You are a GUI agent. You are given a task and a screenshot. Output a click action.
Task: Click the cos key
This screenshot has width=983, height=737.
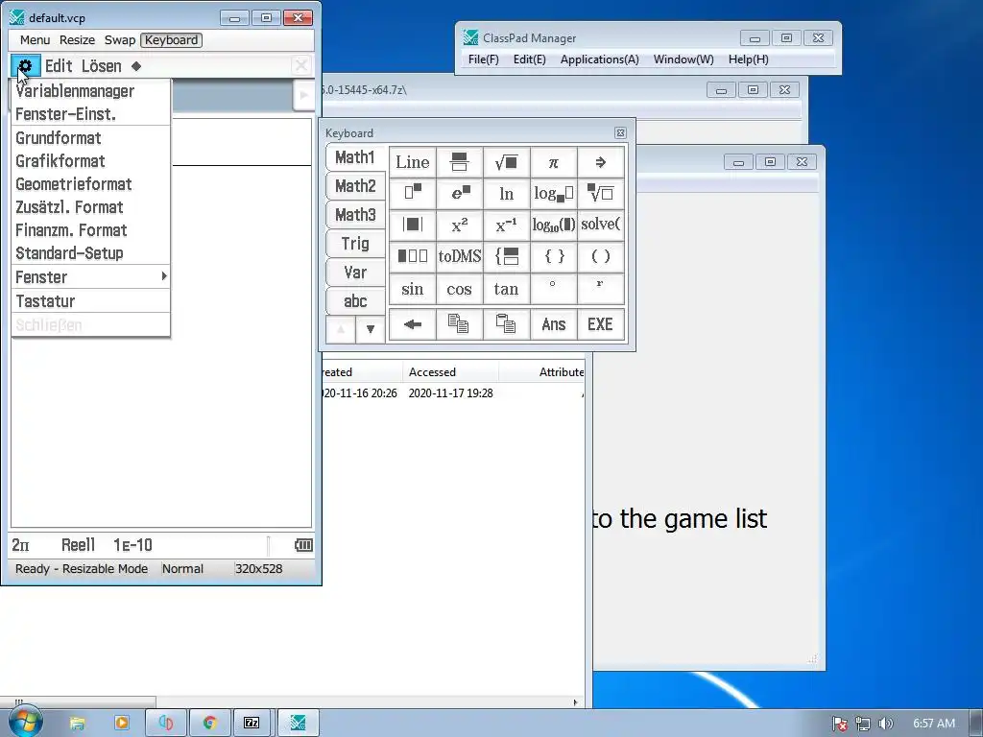[460, 289]
